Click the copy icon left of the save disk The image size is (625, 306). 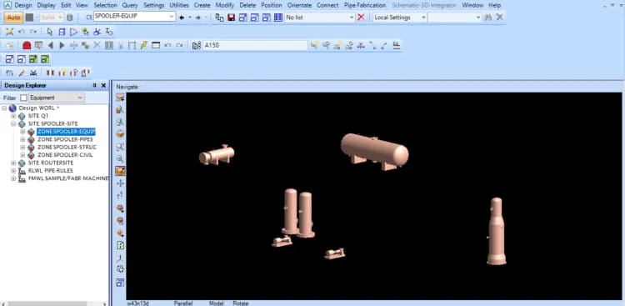click(219, 18)
